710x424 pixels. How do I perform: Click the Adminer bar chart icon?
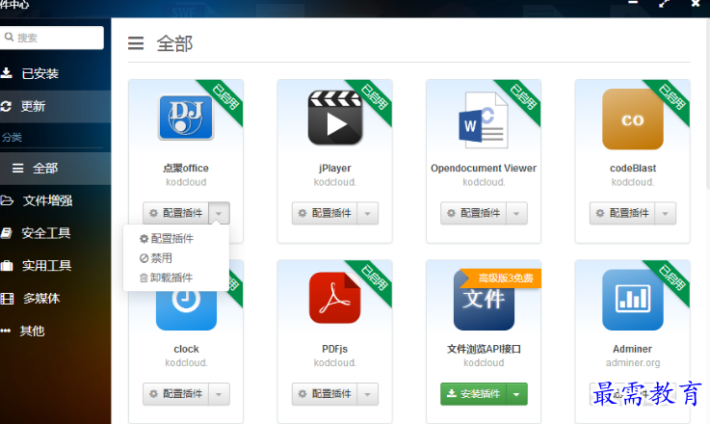click(x=633, y=300)
